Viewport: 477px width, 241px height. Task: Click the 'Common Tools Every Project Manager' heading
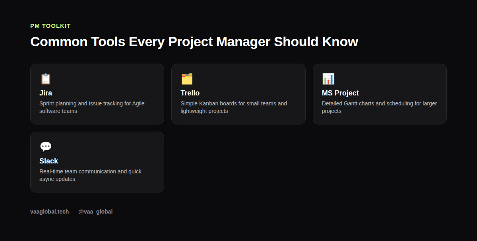[194, 42]
